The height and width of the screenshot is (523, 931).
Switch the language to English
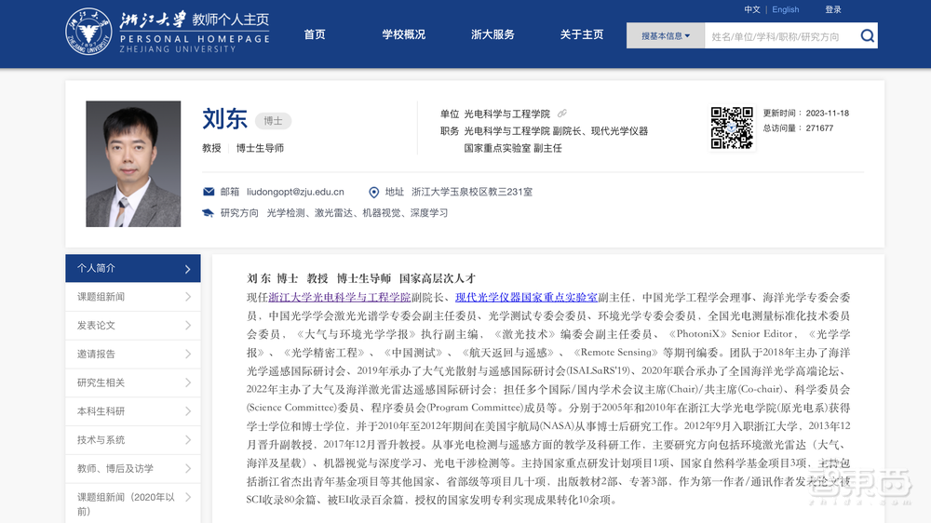click(x=785, y=9)
